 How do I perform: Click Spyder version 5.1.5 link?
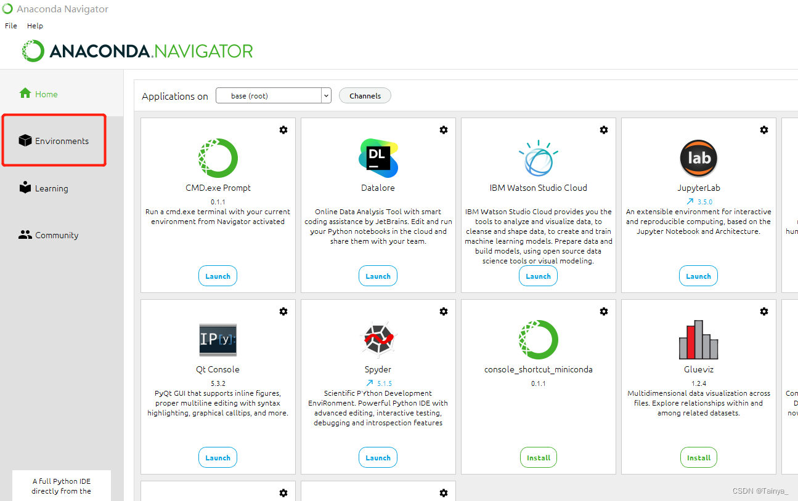385,383
